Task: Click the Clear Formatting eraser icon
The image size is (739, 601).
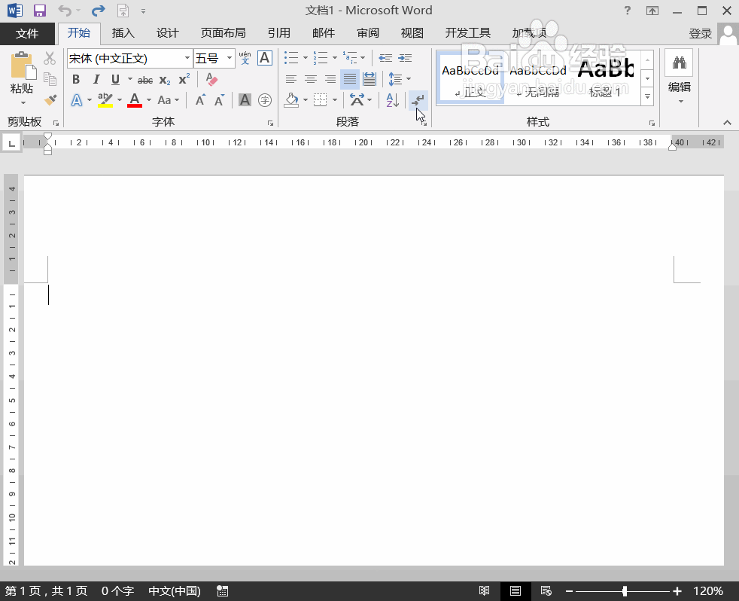Action: pyautogui.click(x=211, y=80)
